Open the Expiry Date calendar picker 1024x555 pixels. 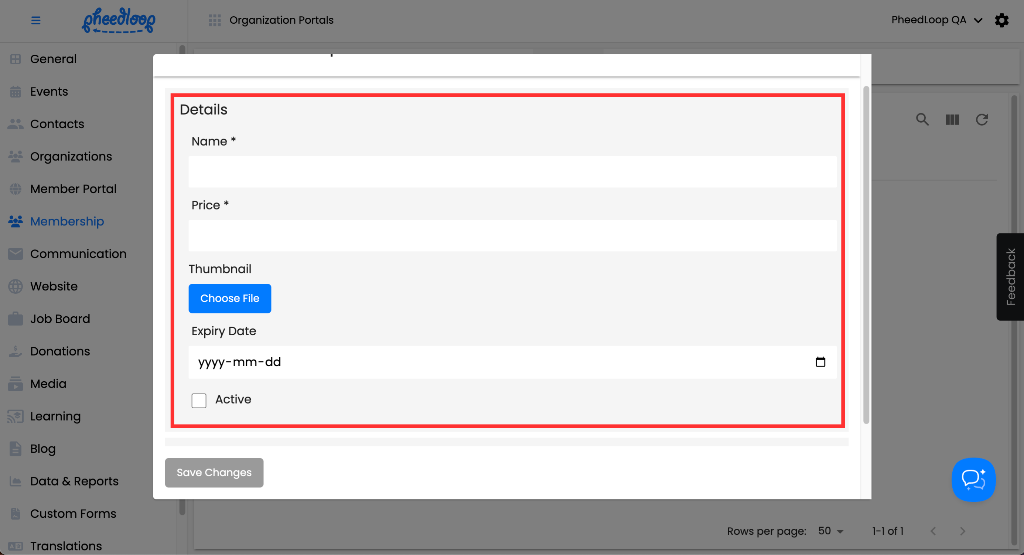pyautogui.click(x=820, y=362)
